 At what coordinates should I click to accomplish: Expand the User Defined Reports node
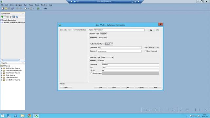(1, 80)
